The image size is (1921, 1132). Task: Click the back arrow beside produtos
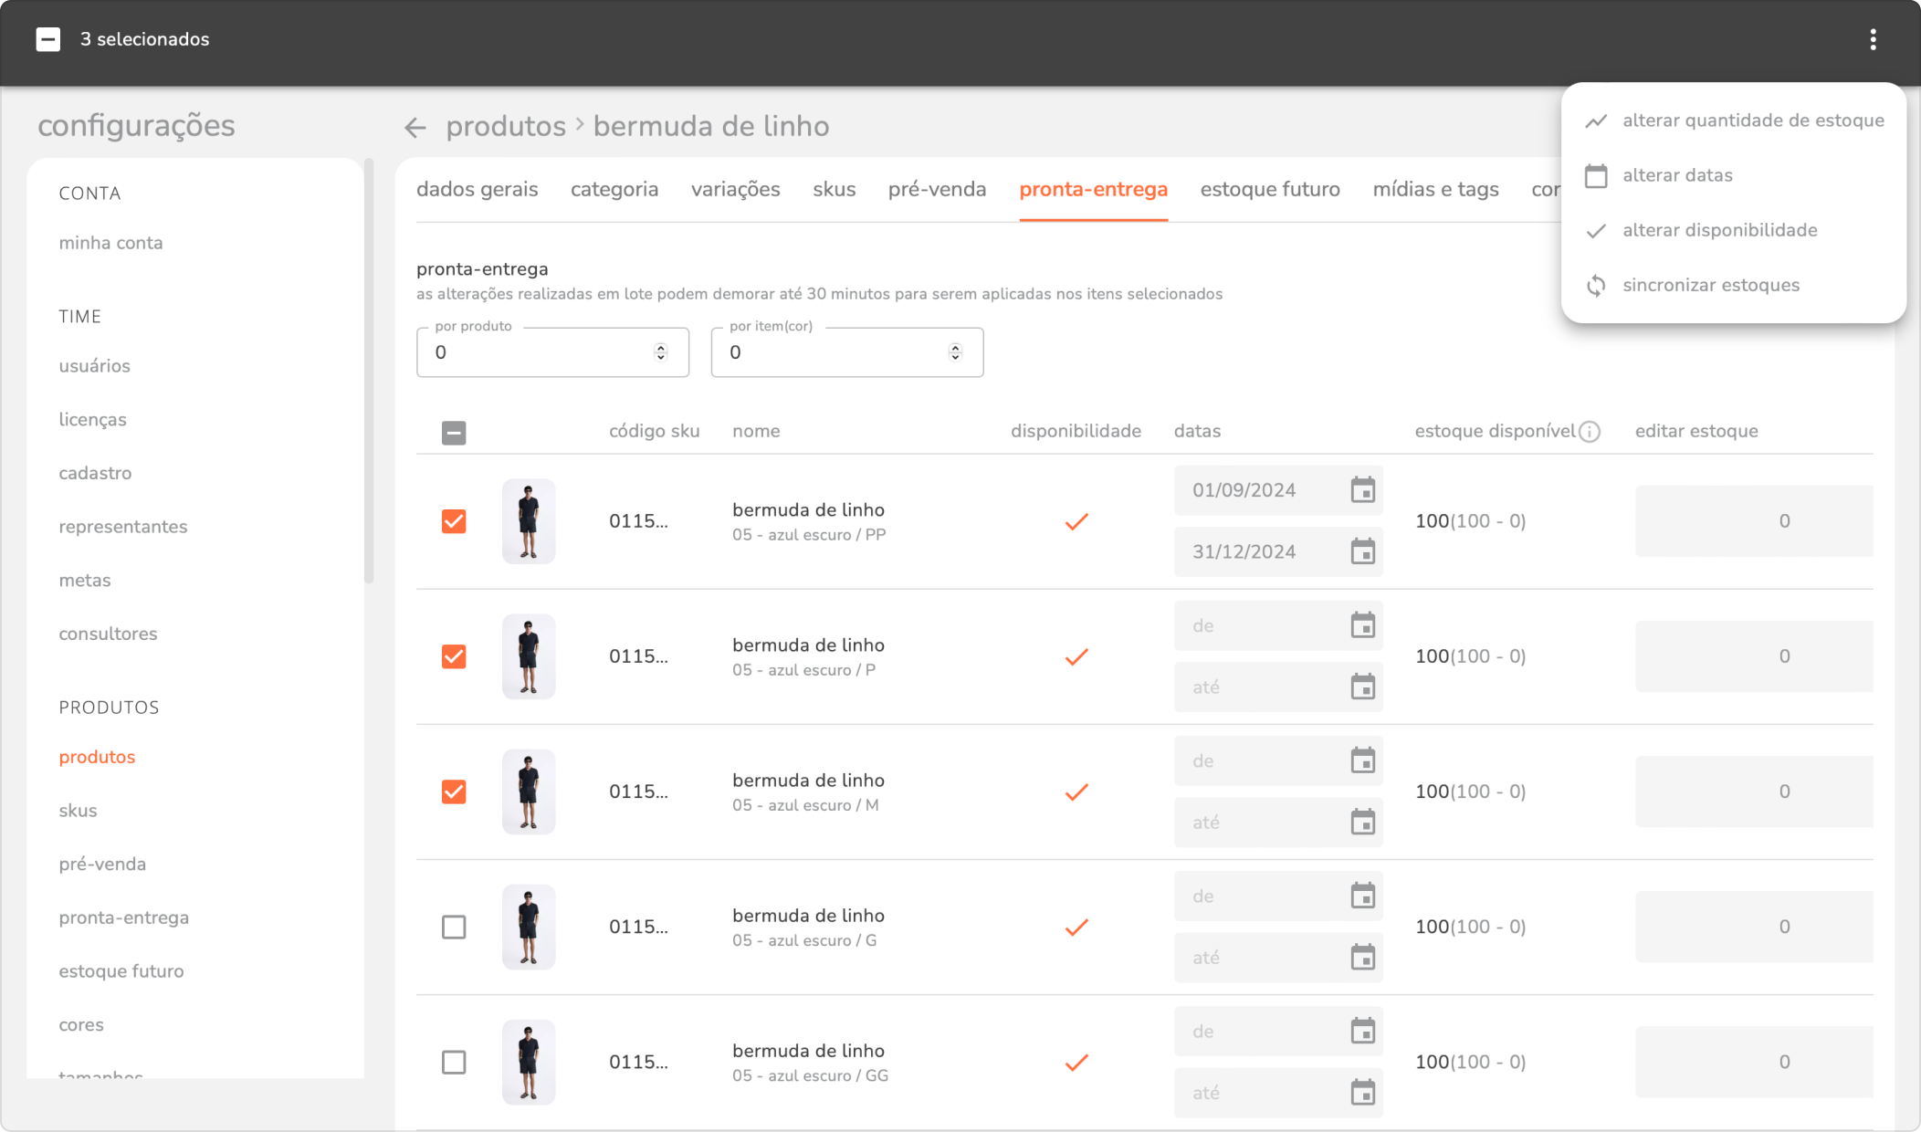click(415, 127)
